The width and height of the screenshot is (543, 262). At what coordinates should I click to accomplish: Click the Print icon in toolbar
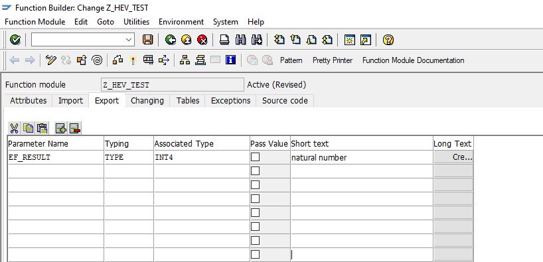224,40
